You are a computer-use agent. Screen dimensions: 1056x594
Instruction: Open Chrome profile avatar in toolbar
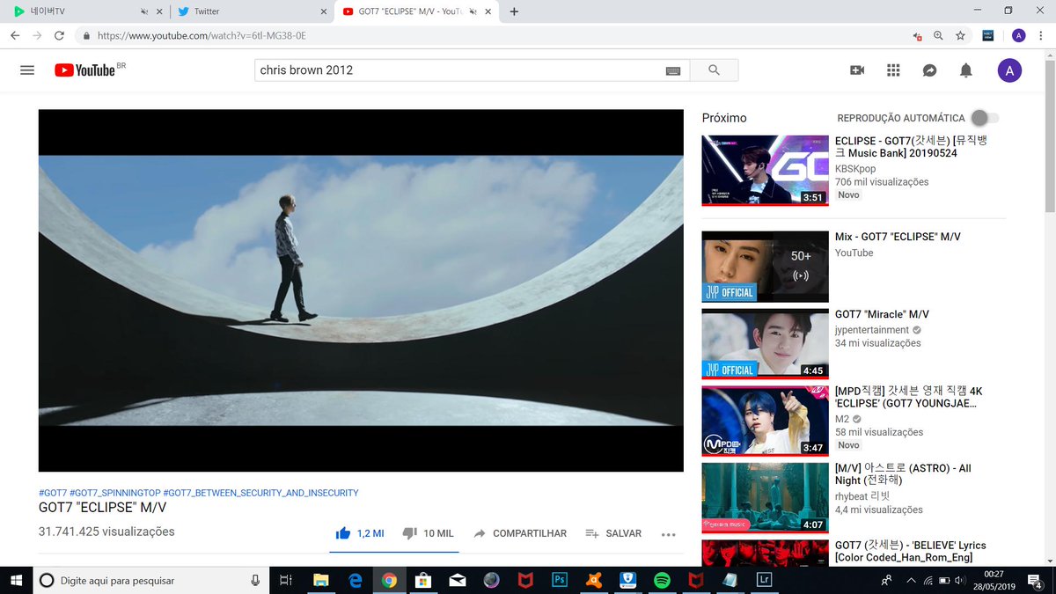[1018, 36]
